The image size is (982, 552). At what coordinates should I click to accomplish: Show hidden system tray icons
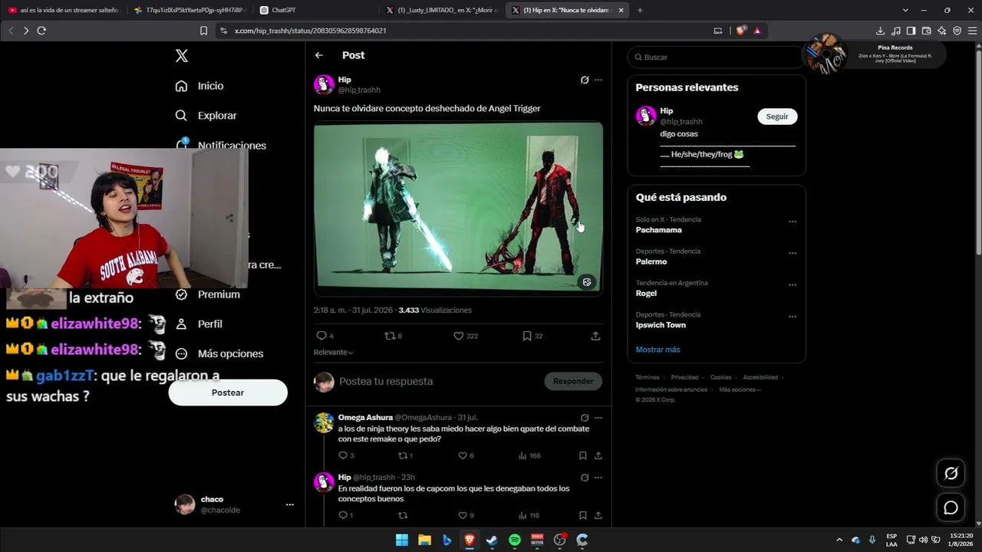839,540
